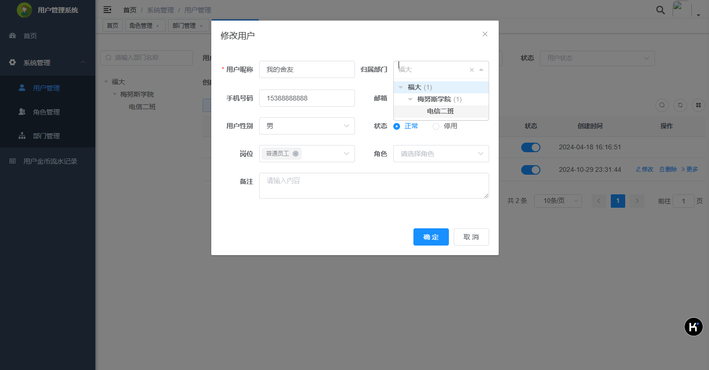Open the 用户状态 filter dropdown

pos(597,58)
